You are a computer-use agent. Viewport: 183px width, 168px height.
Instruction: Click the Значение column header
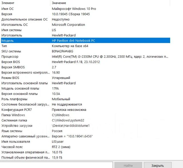[59, 3]
